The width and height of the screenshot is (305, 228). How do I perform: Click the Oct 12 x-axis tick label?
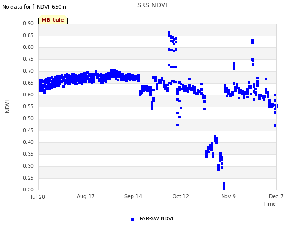[181, 196]
